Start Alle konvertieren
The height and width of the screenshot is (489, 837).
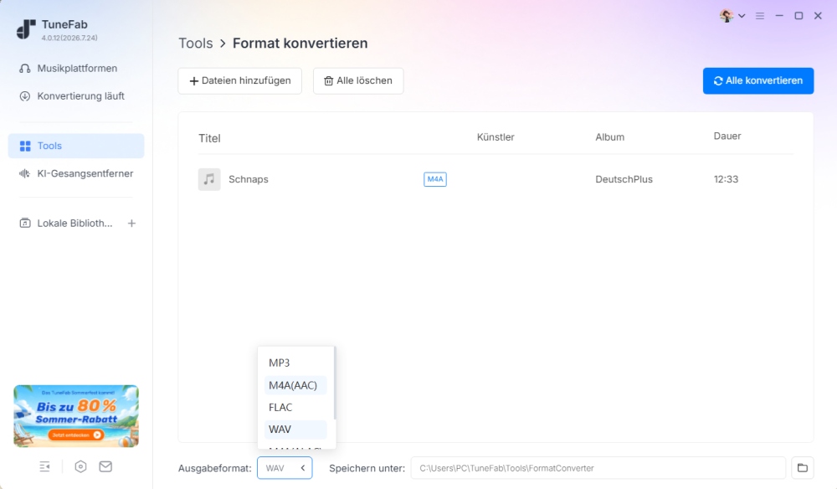(x=758, y=80)
